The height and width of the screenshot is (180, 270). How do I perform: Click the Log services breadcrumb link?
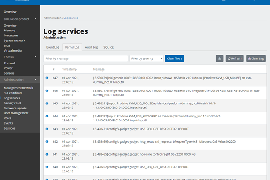point(71,18)
